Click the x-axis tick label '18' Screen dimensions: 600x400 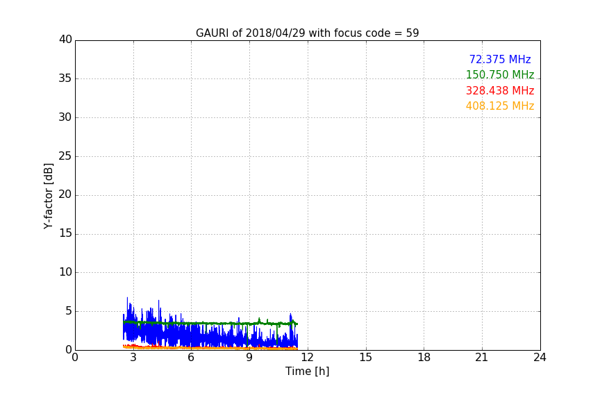424,358
